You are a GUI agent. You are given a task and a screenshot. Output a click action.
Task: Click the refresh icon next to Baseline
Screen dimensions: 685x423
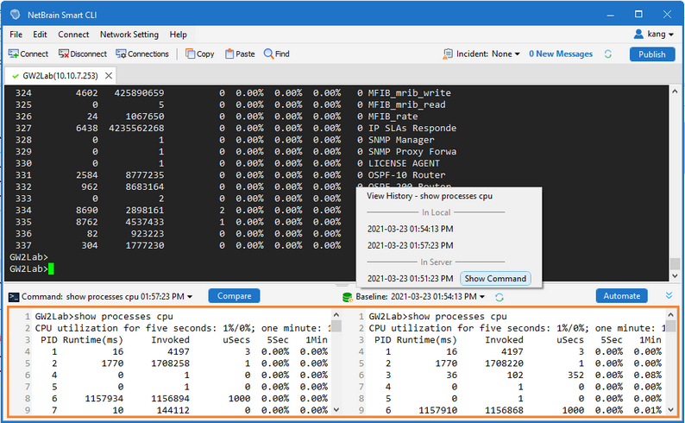click(x=500, y=296)
